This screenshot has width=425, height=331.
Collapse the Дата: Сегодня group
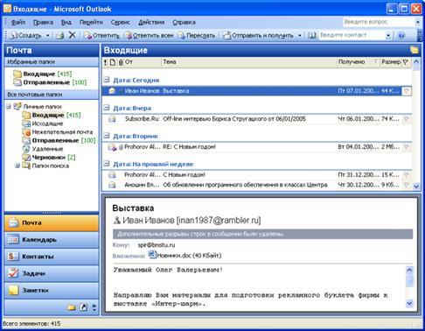click(x=107, y=80)
